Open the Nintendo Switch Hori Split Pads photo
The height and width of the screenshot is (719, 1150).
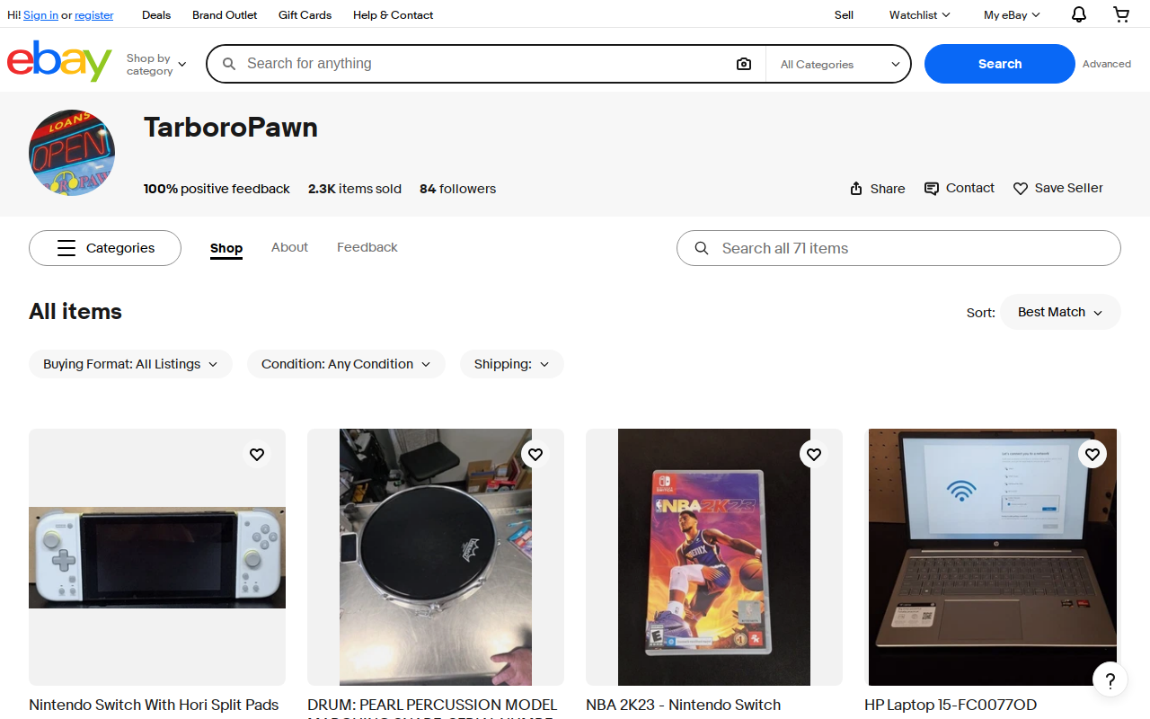157,557
